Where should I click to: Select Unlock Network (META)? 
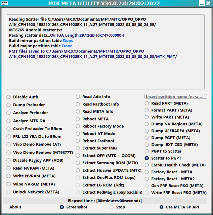(8, 192)
